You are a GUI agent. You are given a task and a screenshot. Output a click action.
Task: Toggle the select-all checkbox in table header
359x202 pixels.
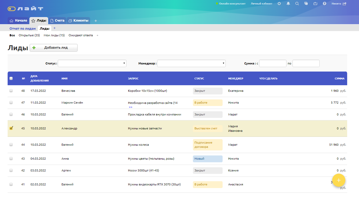11,78
